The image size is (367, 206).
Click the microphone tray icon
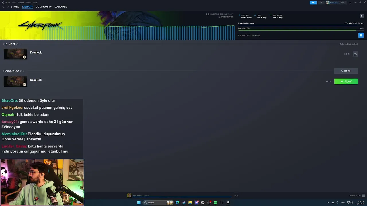pyautogui.click(x=337, y=203)
